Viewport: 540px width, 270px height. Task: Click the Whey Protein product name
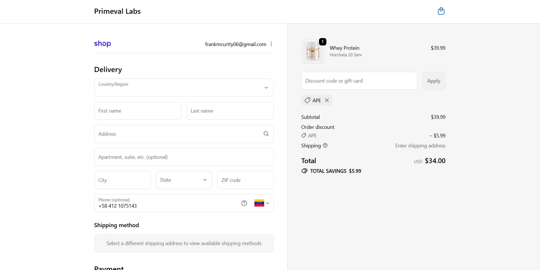tap(345, 48)
